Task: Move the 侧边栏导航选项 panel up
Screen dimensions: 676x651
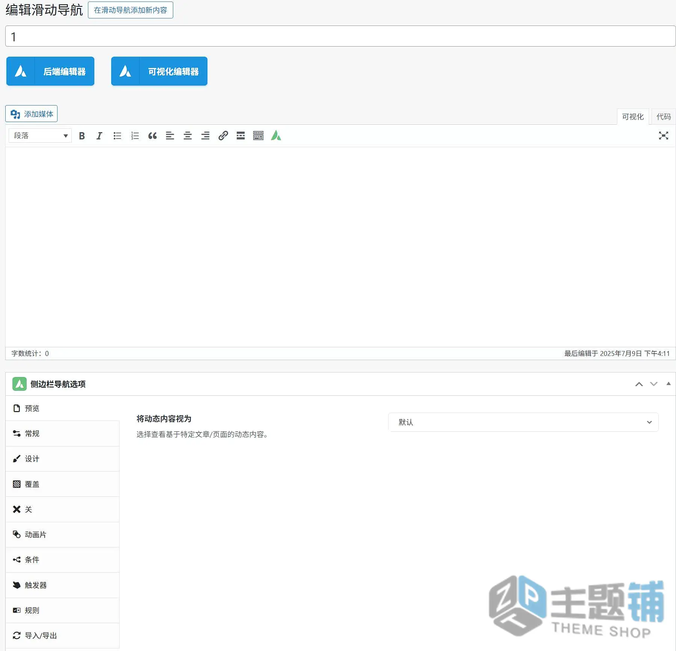Action: pos(639,384)
